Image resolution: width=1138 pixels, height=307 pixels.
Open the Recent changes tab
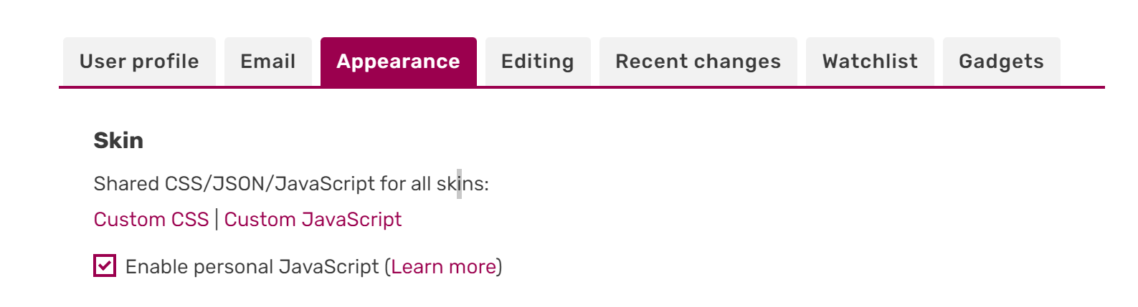pos(698,62)
